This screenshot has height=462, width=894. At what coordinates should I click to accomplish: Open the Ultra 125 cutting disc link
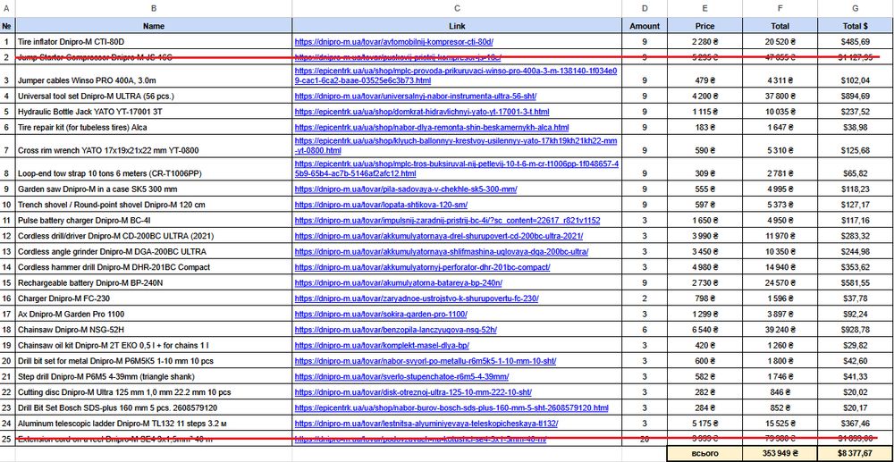coord(413,392)
